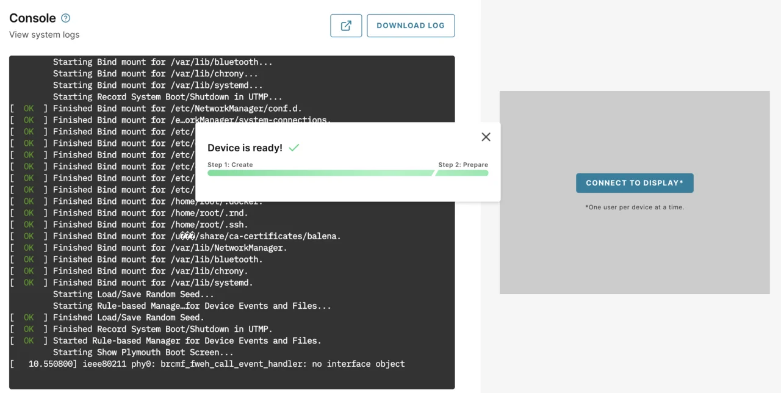Click the Step 1: Create progress bar

[x=320, y=173]
